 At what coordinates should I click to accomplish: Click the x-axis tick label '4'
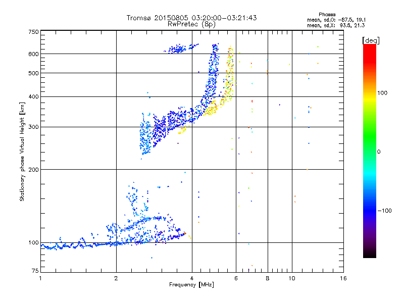(x=192, y=278)
